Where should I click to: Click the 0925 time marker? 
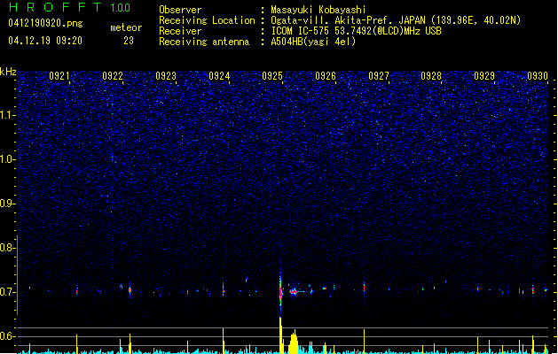(272, 76)
